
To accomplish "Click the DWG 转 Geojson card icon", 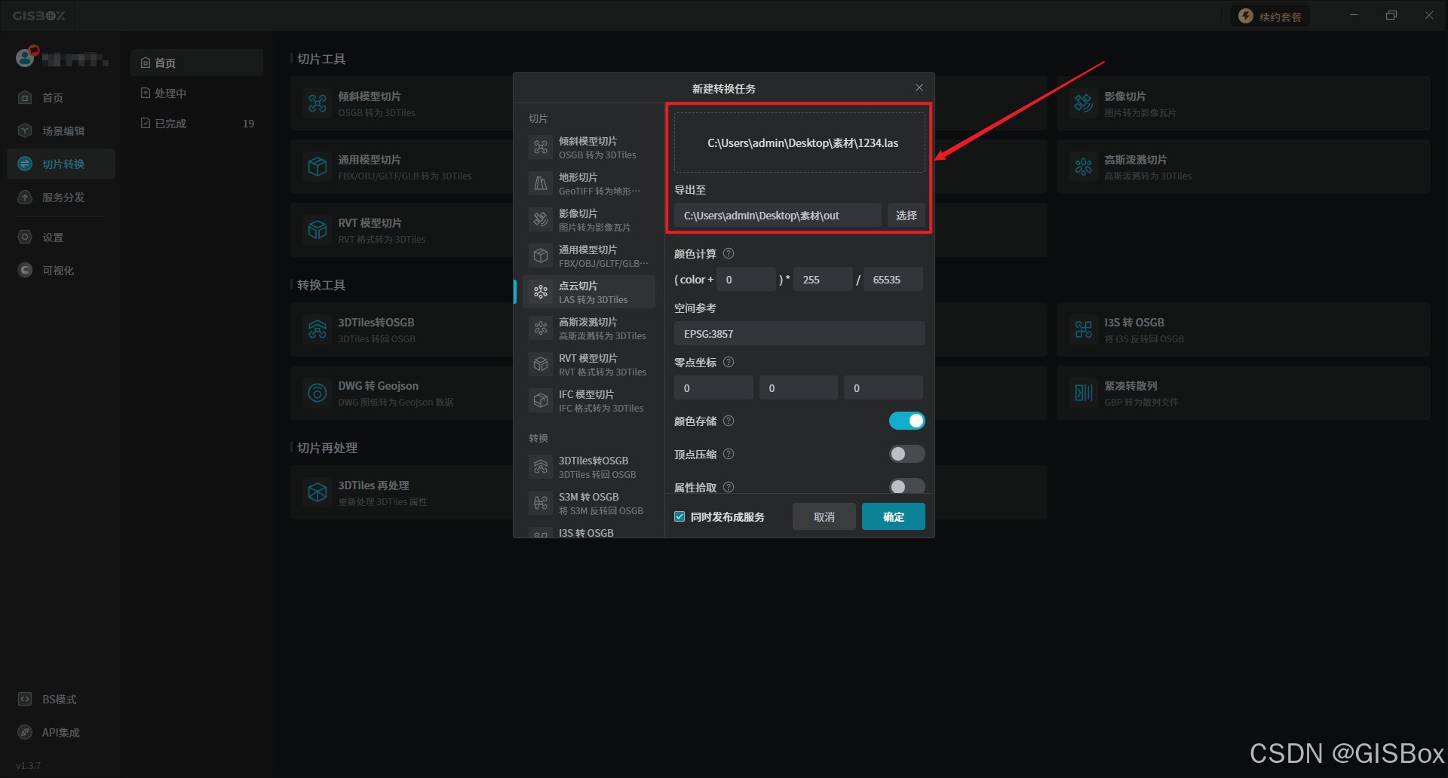I will 318,393.
